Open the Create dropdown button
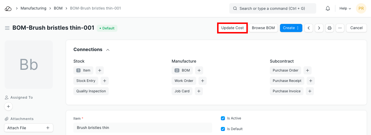This screenshot has width=371, height=135. click(x=291, y=28)
